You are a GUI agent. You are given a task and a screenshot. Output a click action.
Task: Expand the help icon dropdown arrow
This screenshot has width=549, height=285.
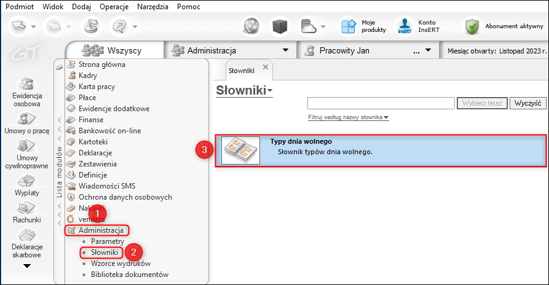point(135,26)
